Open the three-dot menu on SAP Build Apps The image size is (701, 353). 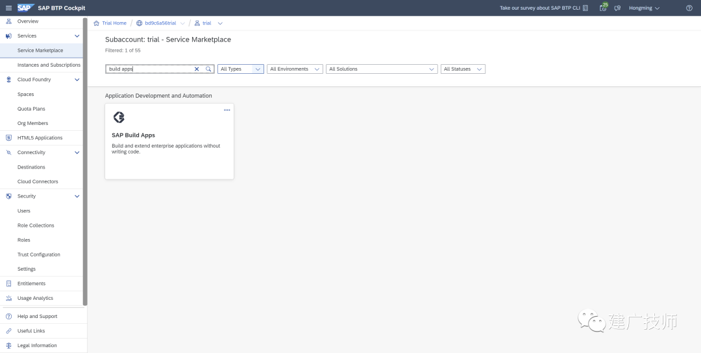pos(227,110)
